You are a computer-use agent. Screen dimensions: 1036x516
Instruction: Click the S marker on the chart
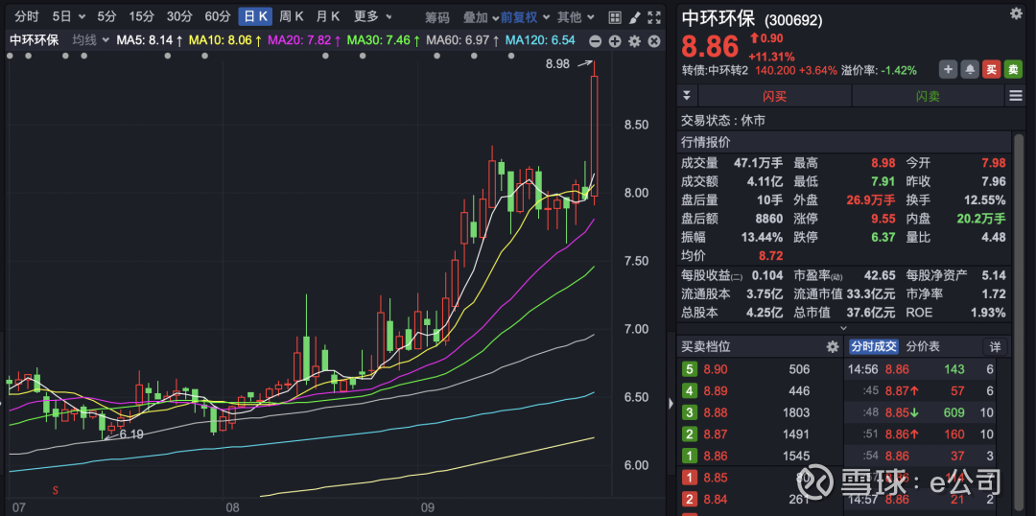pos(56,490)
